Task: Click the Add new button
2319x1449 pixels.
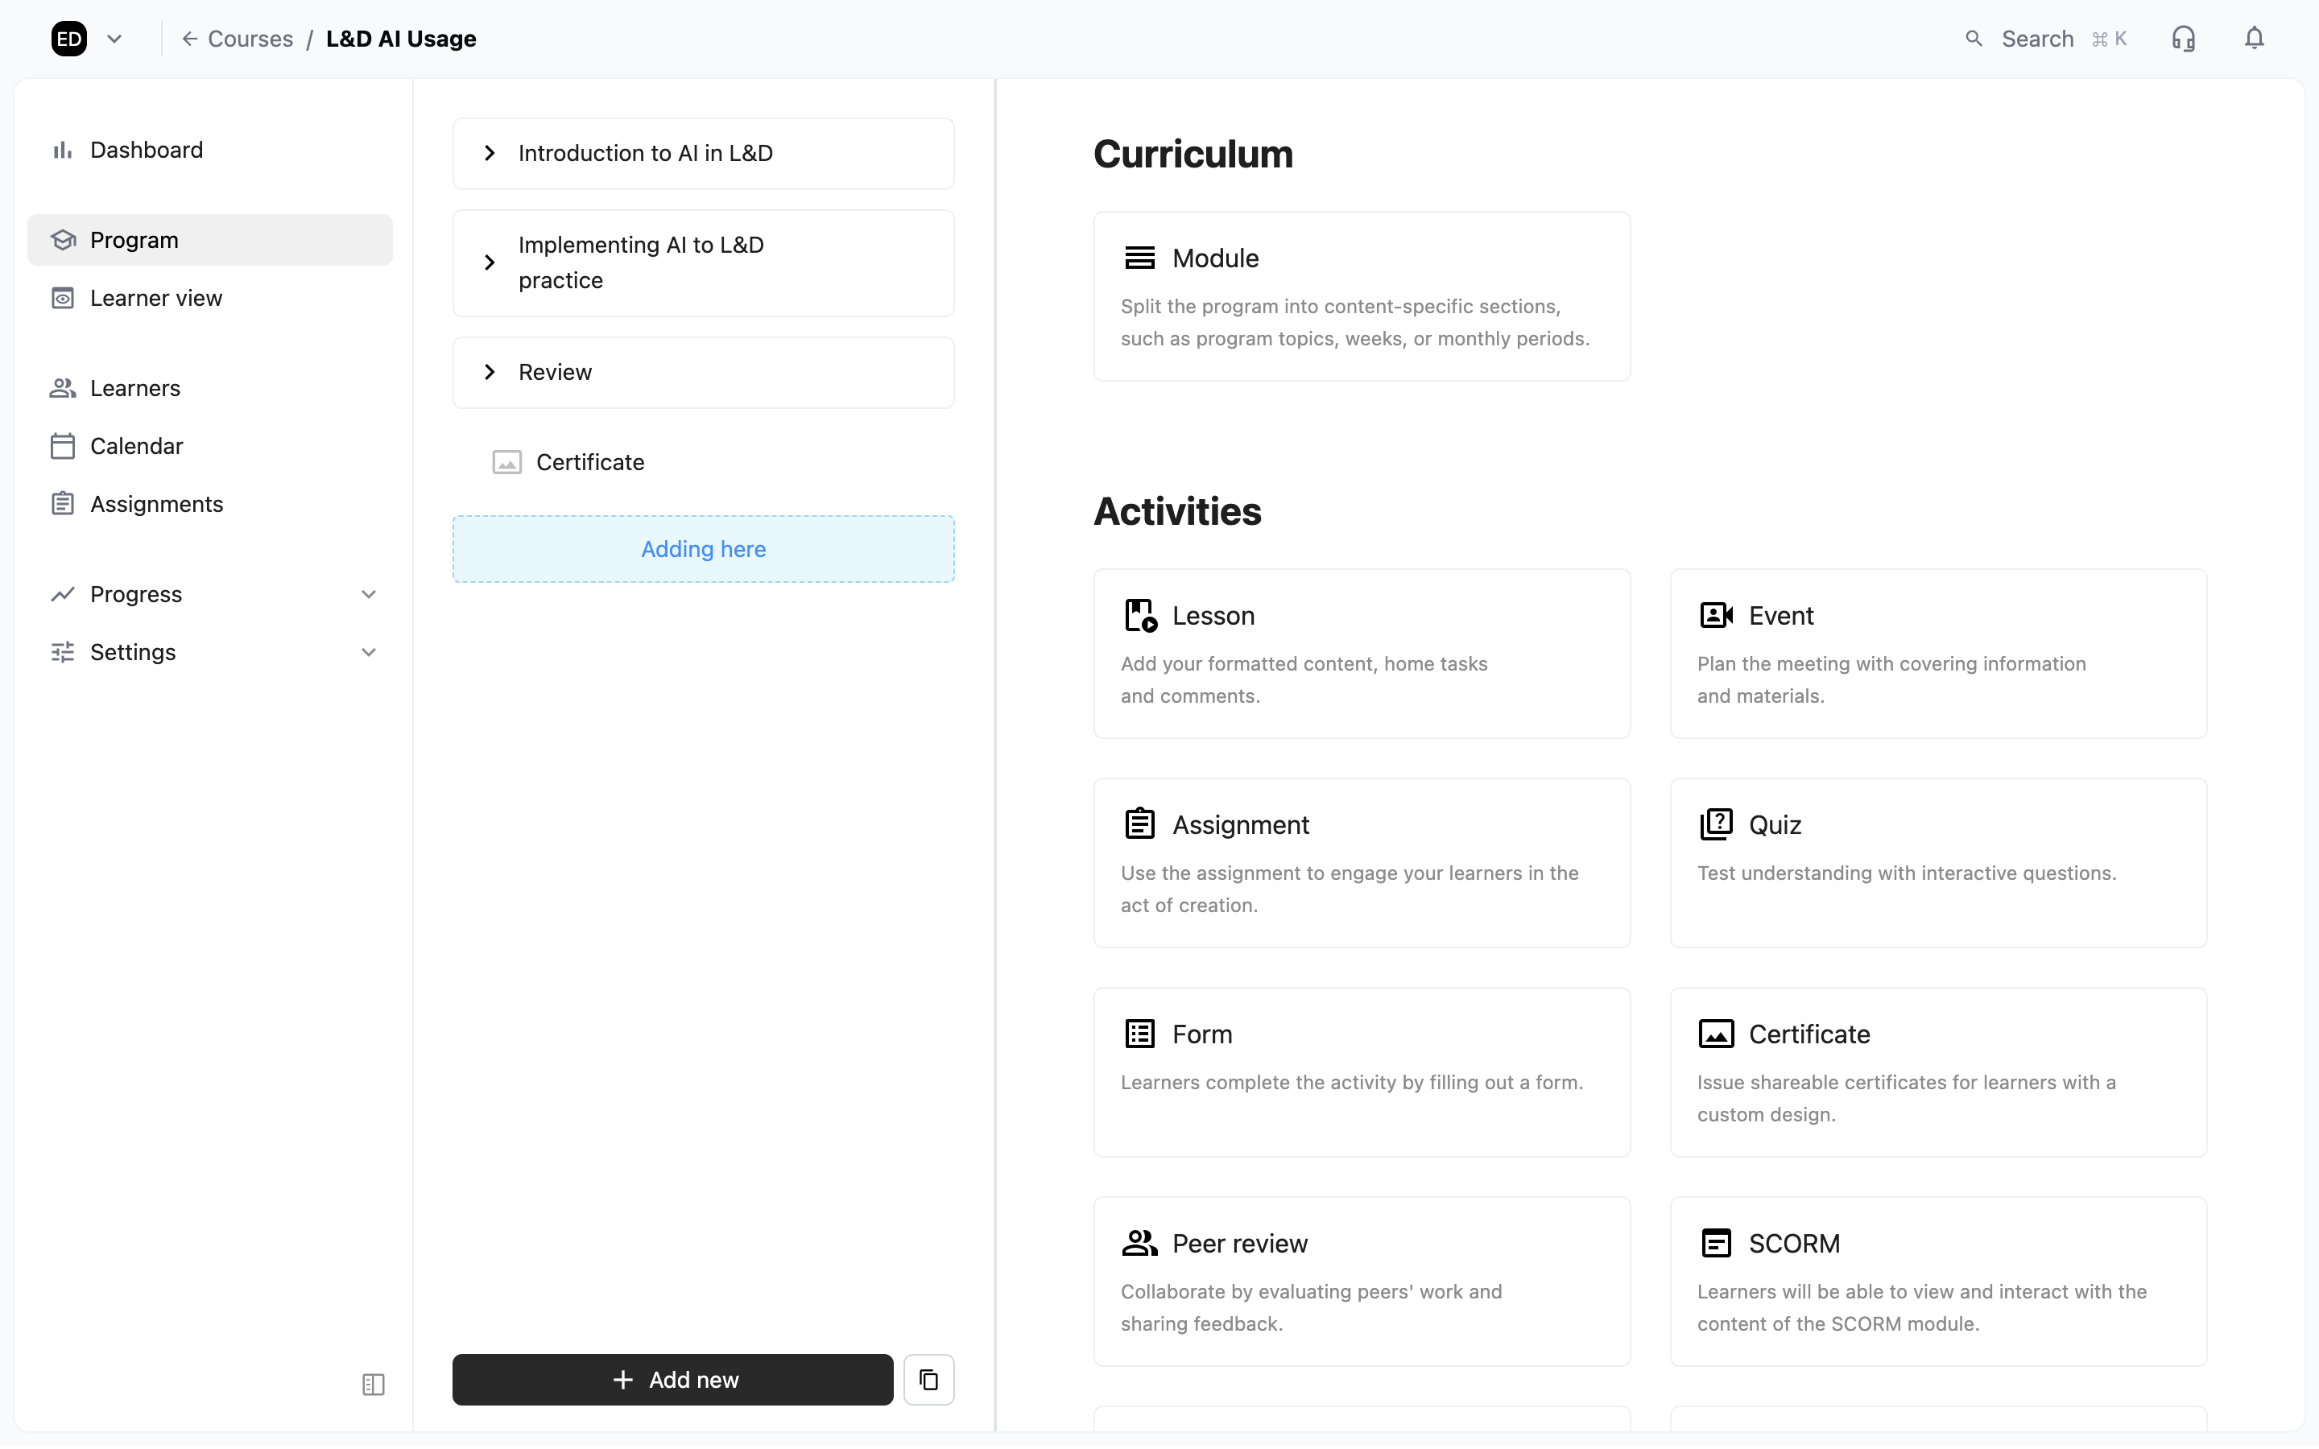Action: (x=672, y=1379)
